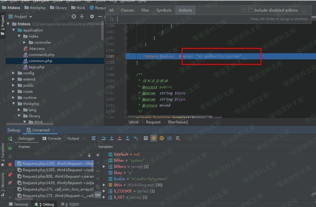Stop the debug session with red square

pyautogui.click(x=10, y=164)
